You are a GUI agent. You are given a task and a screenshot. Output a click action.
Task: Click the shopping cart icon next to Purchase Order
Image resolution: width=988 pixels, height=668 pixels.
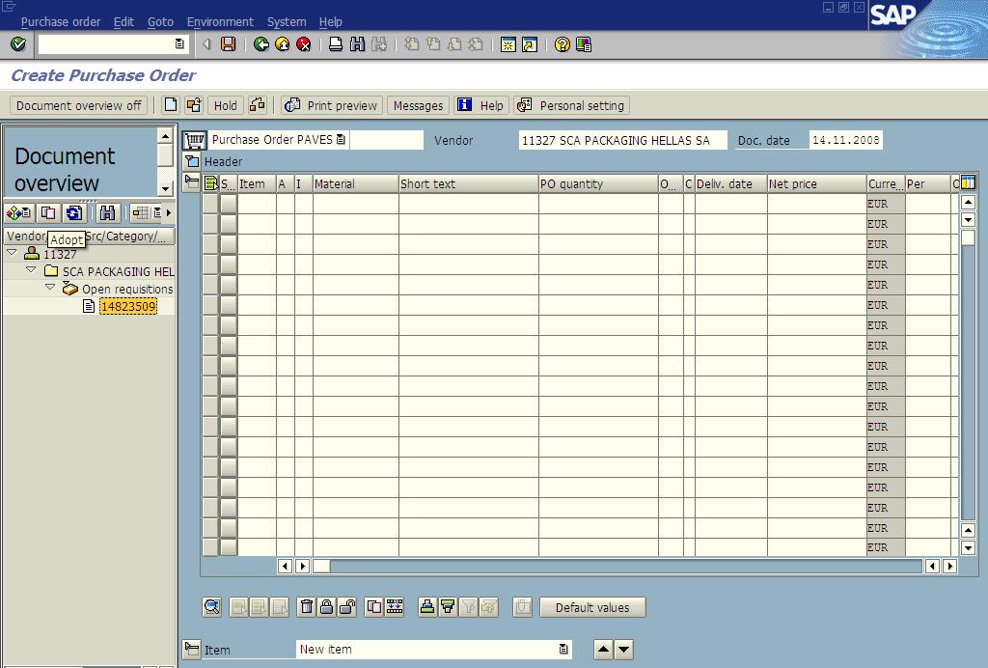[x=194, y=140]
